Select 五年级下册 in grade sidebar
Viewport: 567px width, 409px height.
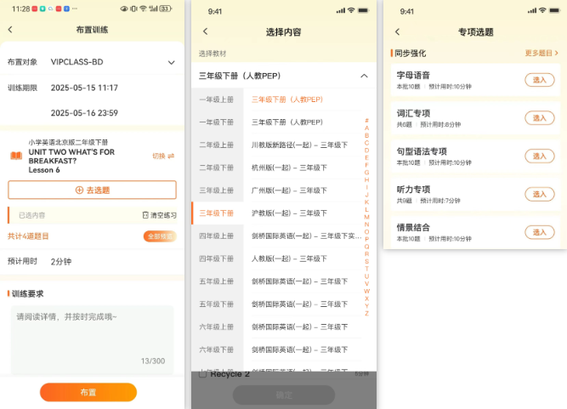coord(217,304)
